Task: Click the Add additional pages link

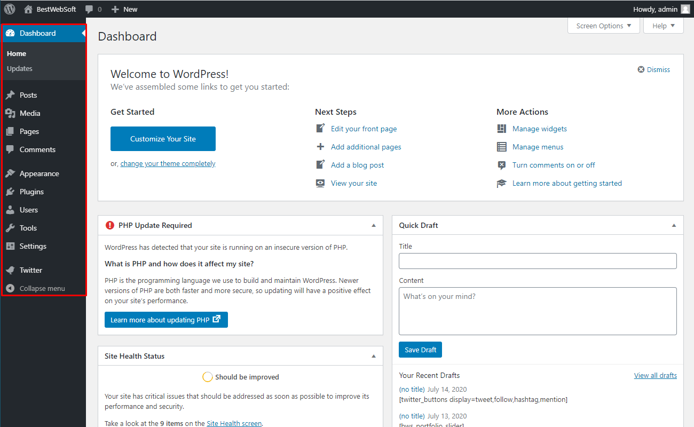Action: [366, 147]
